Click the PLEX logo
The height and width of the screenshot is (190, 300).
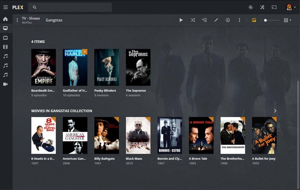18,7
